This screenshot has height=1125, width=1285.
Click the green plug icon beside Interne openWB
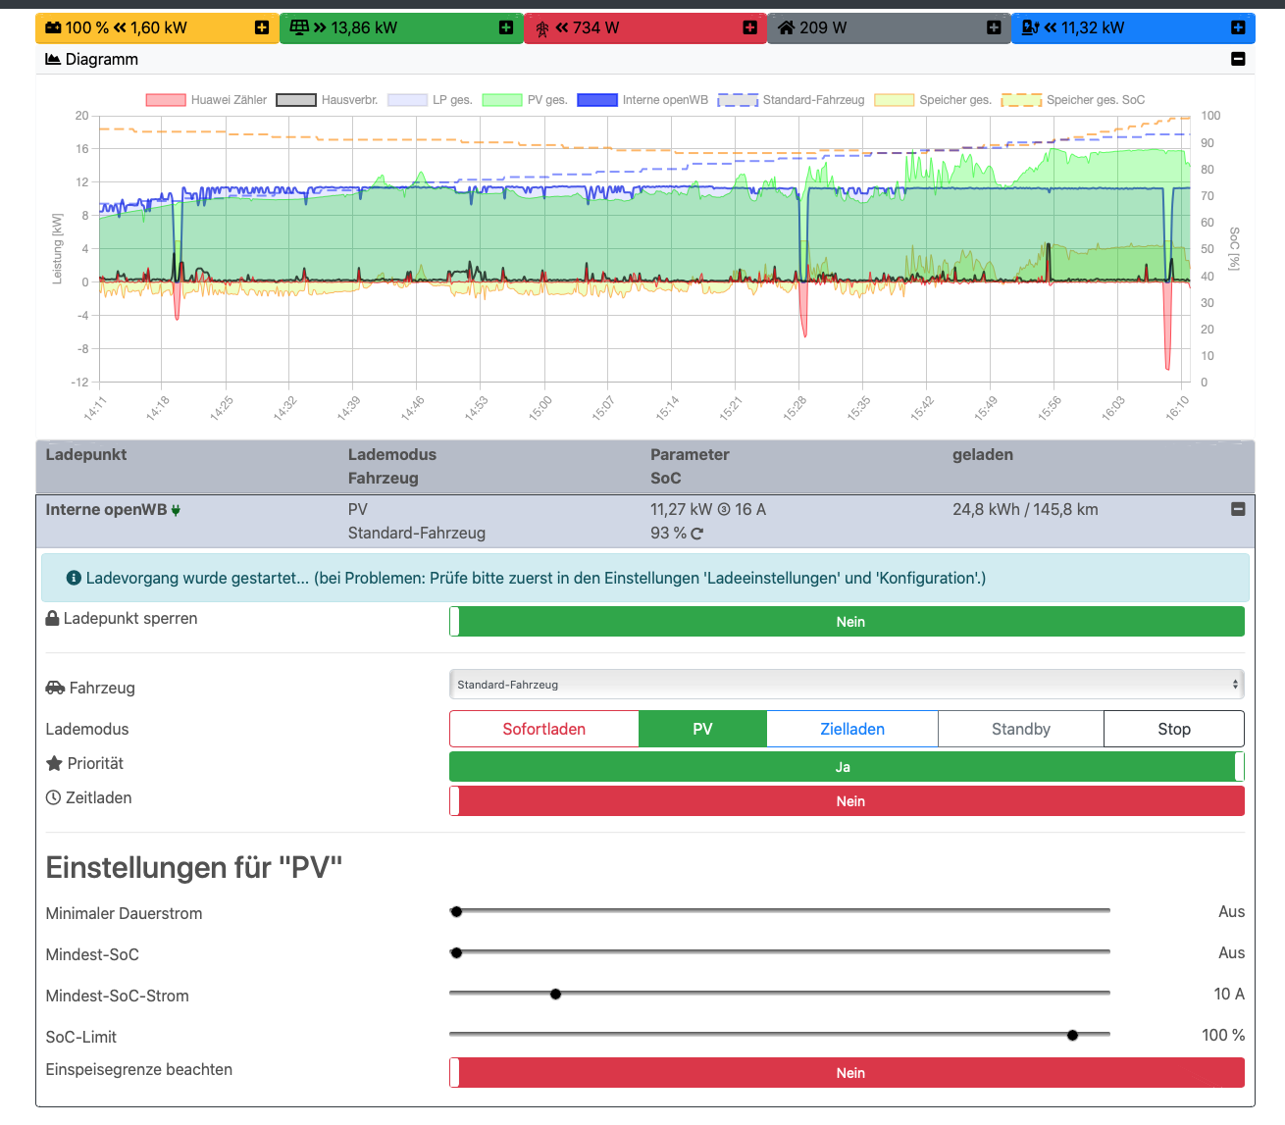pos(176,510)
